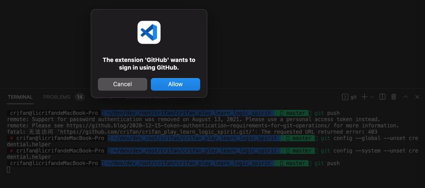
Task: Click the Allow button in the dialog
Action: [x=175, y=84]
